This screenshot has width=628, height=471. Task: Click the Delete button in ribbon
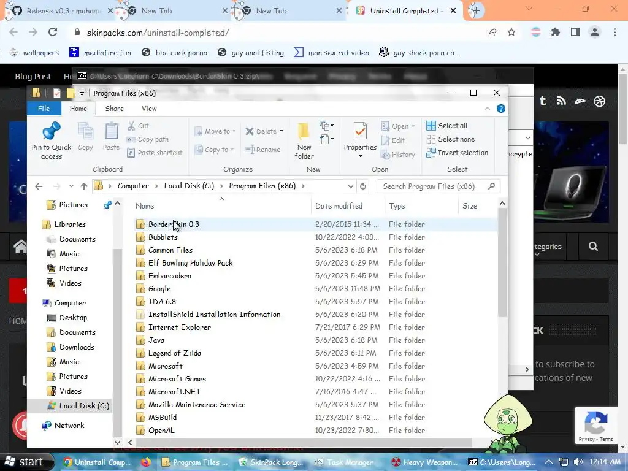click(264, 131)
